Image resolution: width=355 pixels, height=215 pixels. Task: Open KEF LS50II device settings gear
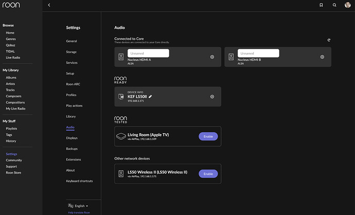point(212,97)
